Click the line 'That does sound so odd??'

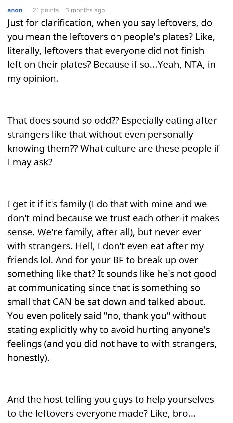pos(63,121)
